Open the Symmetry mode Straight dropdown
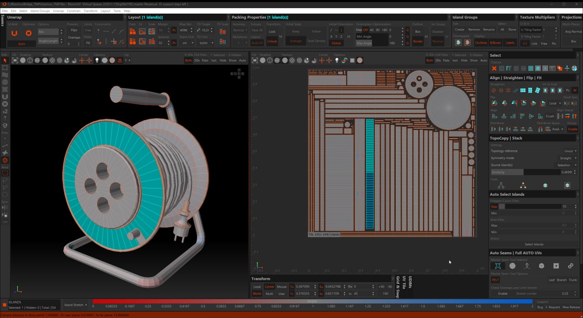 click(568, 158)
